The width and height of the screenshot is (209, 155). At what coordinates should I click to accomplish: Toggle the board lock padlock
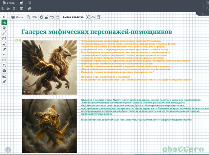click(x=47, y=17)
